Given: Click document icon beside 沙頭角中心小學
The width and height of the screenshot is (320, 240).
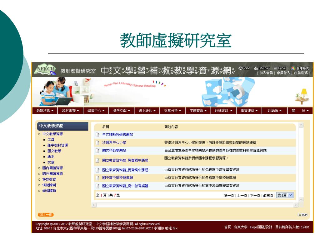Looking at the screenshot, I should (97, 142).
